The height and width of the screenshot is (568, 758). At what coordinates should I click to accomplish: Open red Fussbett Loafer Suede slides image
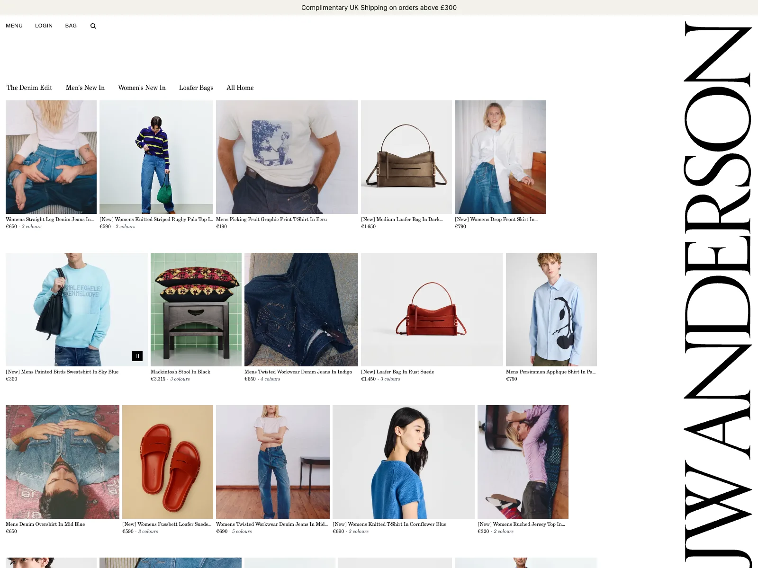coord(168,462)
